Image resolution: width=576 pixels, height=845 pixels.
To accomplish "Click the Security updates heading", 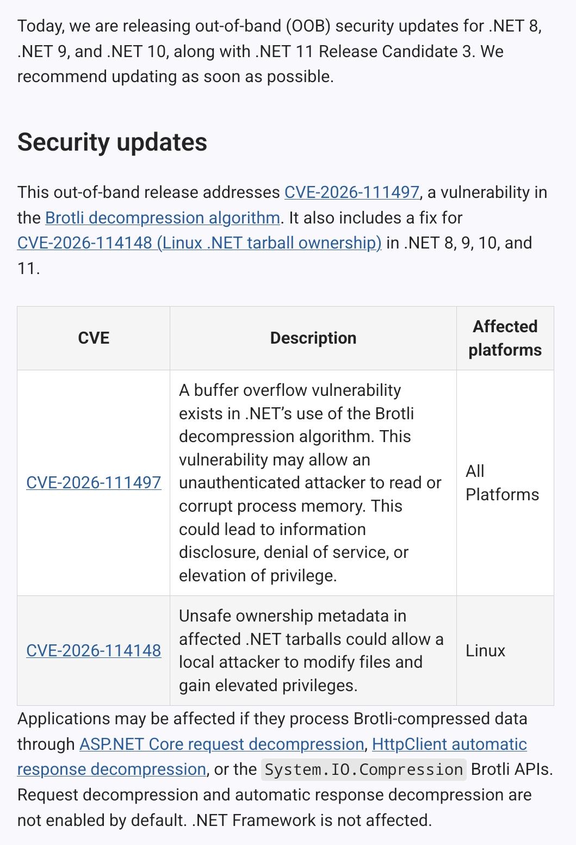I will tap(112, 142).
